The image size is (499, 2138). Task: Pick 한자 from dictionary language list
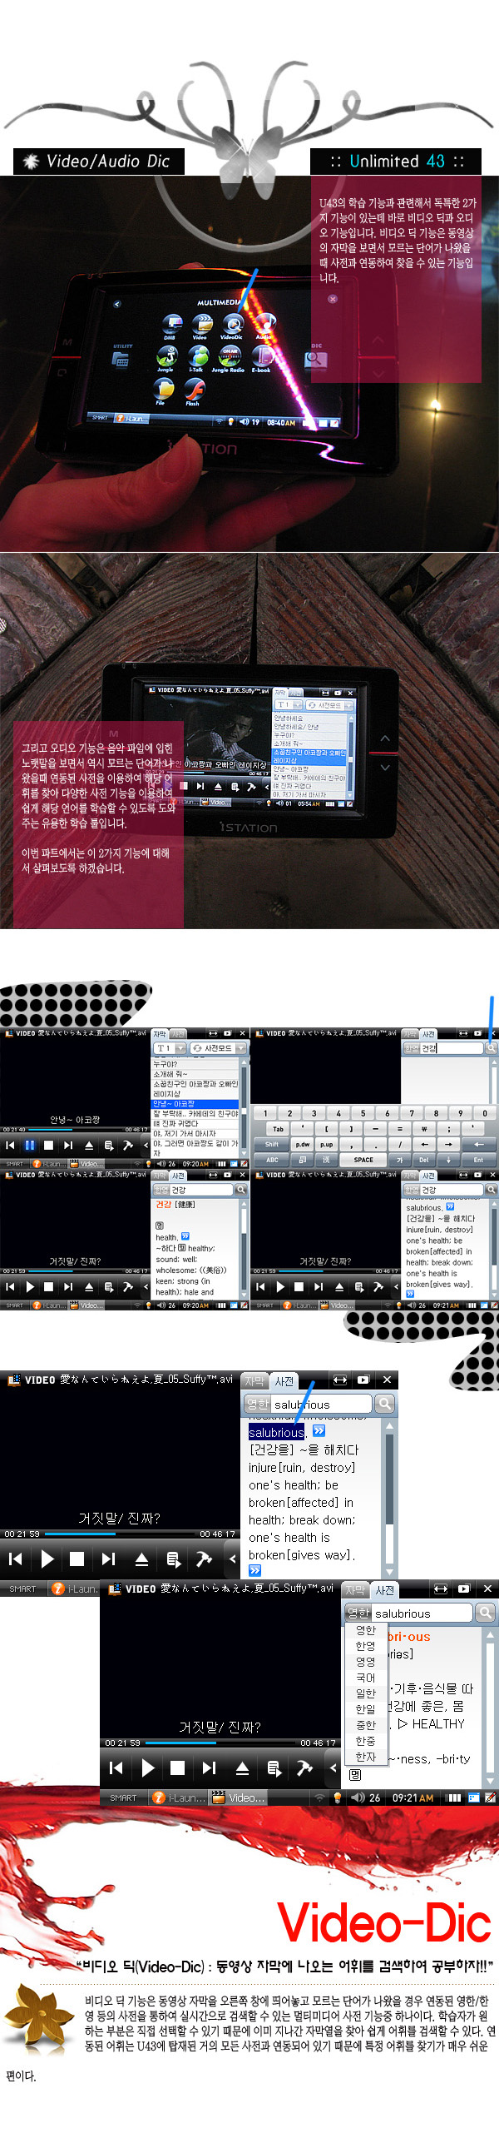(365, 1757)
